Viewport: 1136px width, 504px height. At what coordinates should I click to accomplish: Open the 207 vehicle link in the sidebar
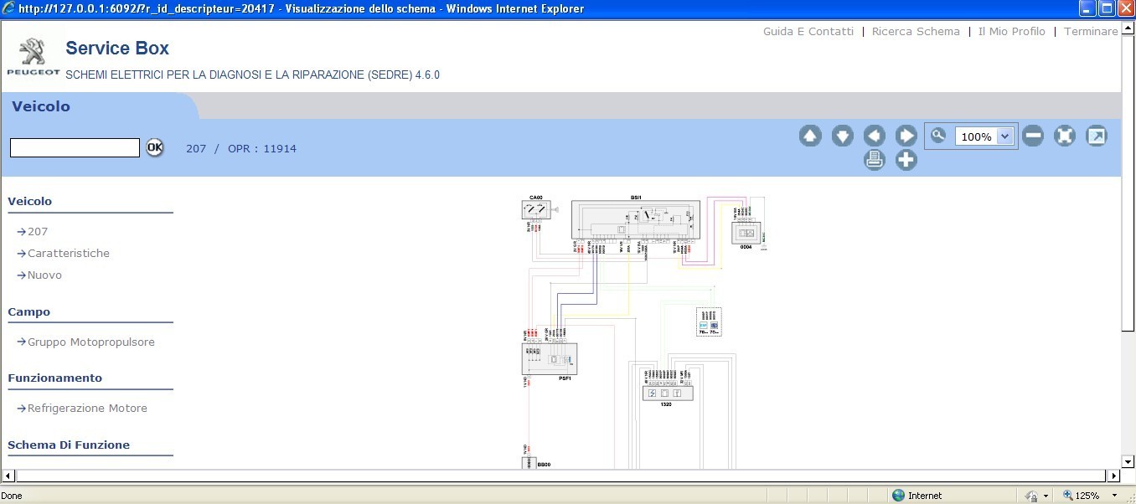tap(38, 232)
